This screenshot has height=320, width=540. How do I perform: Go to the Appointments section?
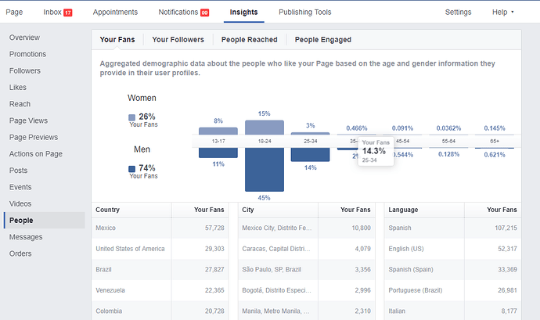(115, 12)
